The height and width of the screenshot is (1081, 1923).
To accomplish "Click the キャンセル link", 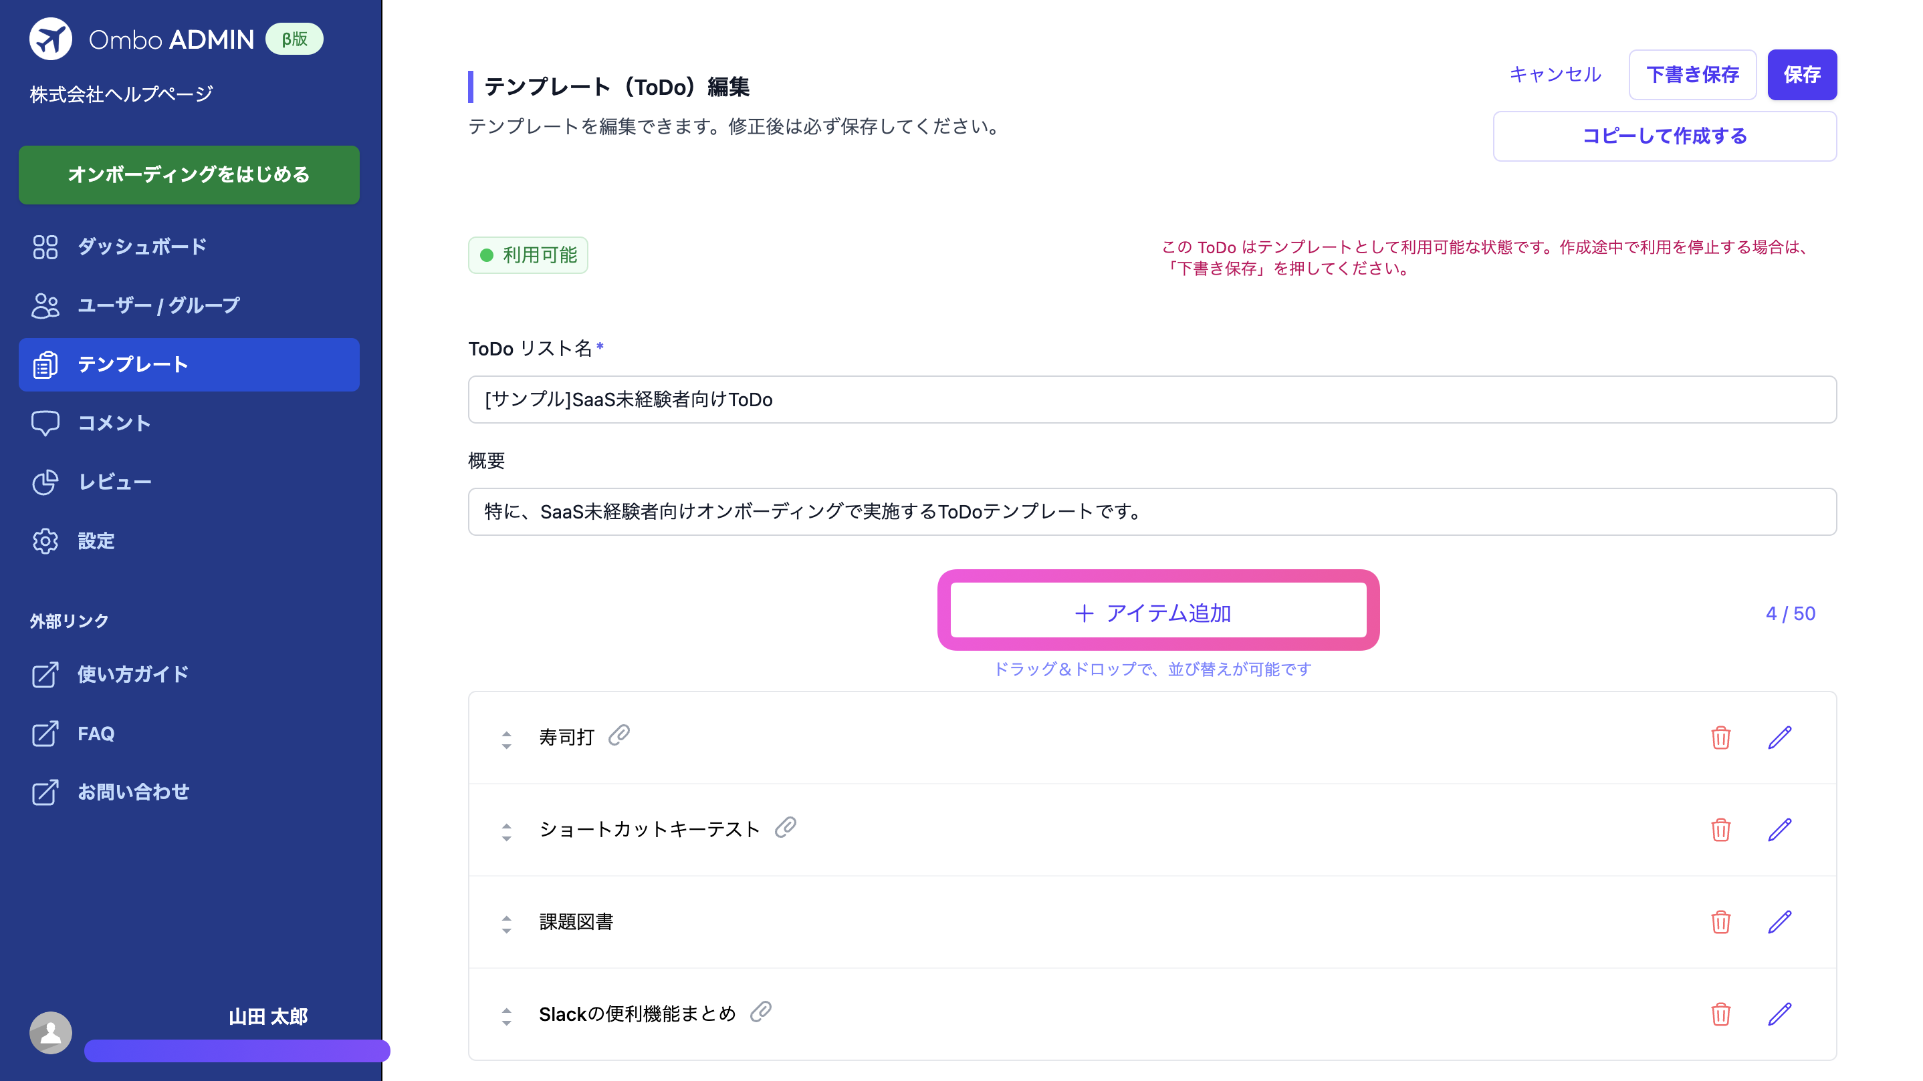I will click(1555, 75).
